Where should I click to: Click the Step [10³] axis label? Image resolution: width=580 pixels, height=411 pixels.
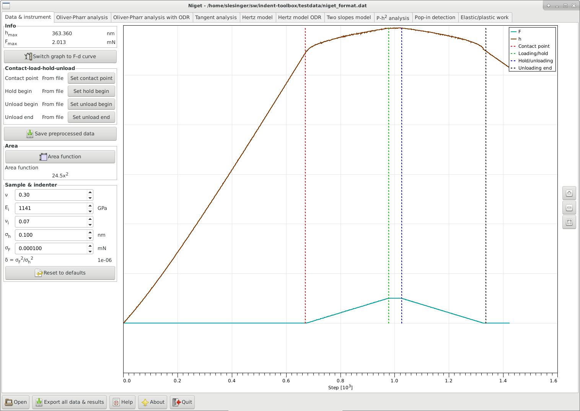point(341,387)
